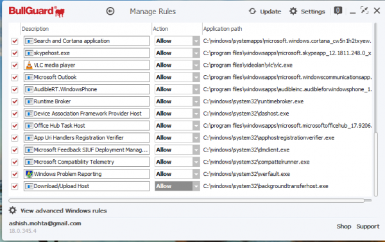Toggle the Runtime Broker rule checkbox
385x242 pixels.
click(x=15, y=101)
